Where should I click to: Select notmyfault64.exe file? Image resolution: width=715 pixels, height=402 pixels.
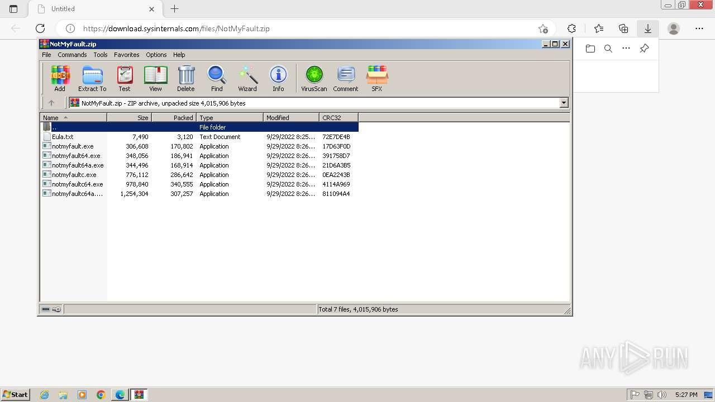click(199, 156)
